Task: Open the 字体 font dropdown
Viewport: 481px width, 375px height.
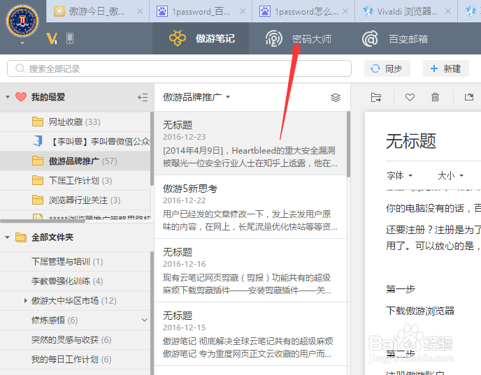Action: (x=399, y=175)
